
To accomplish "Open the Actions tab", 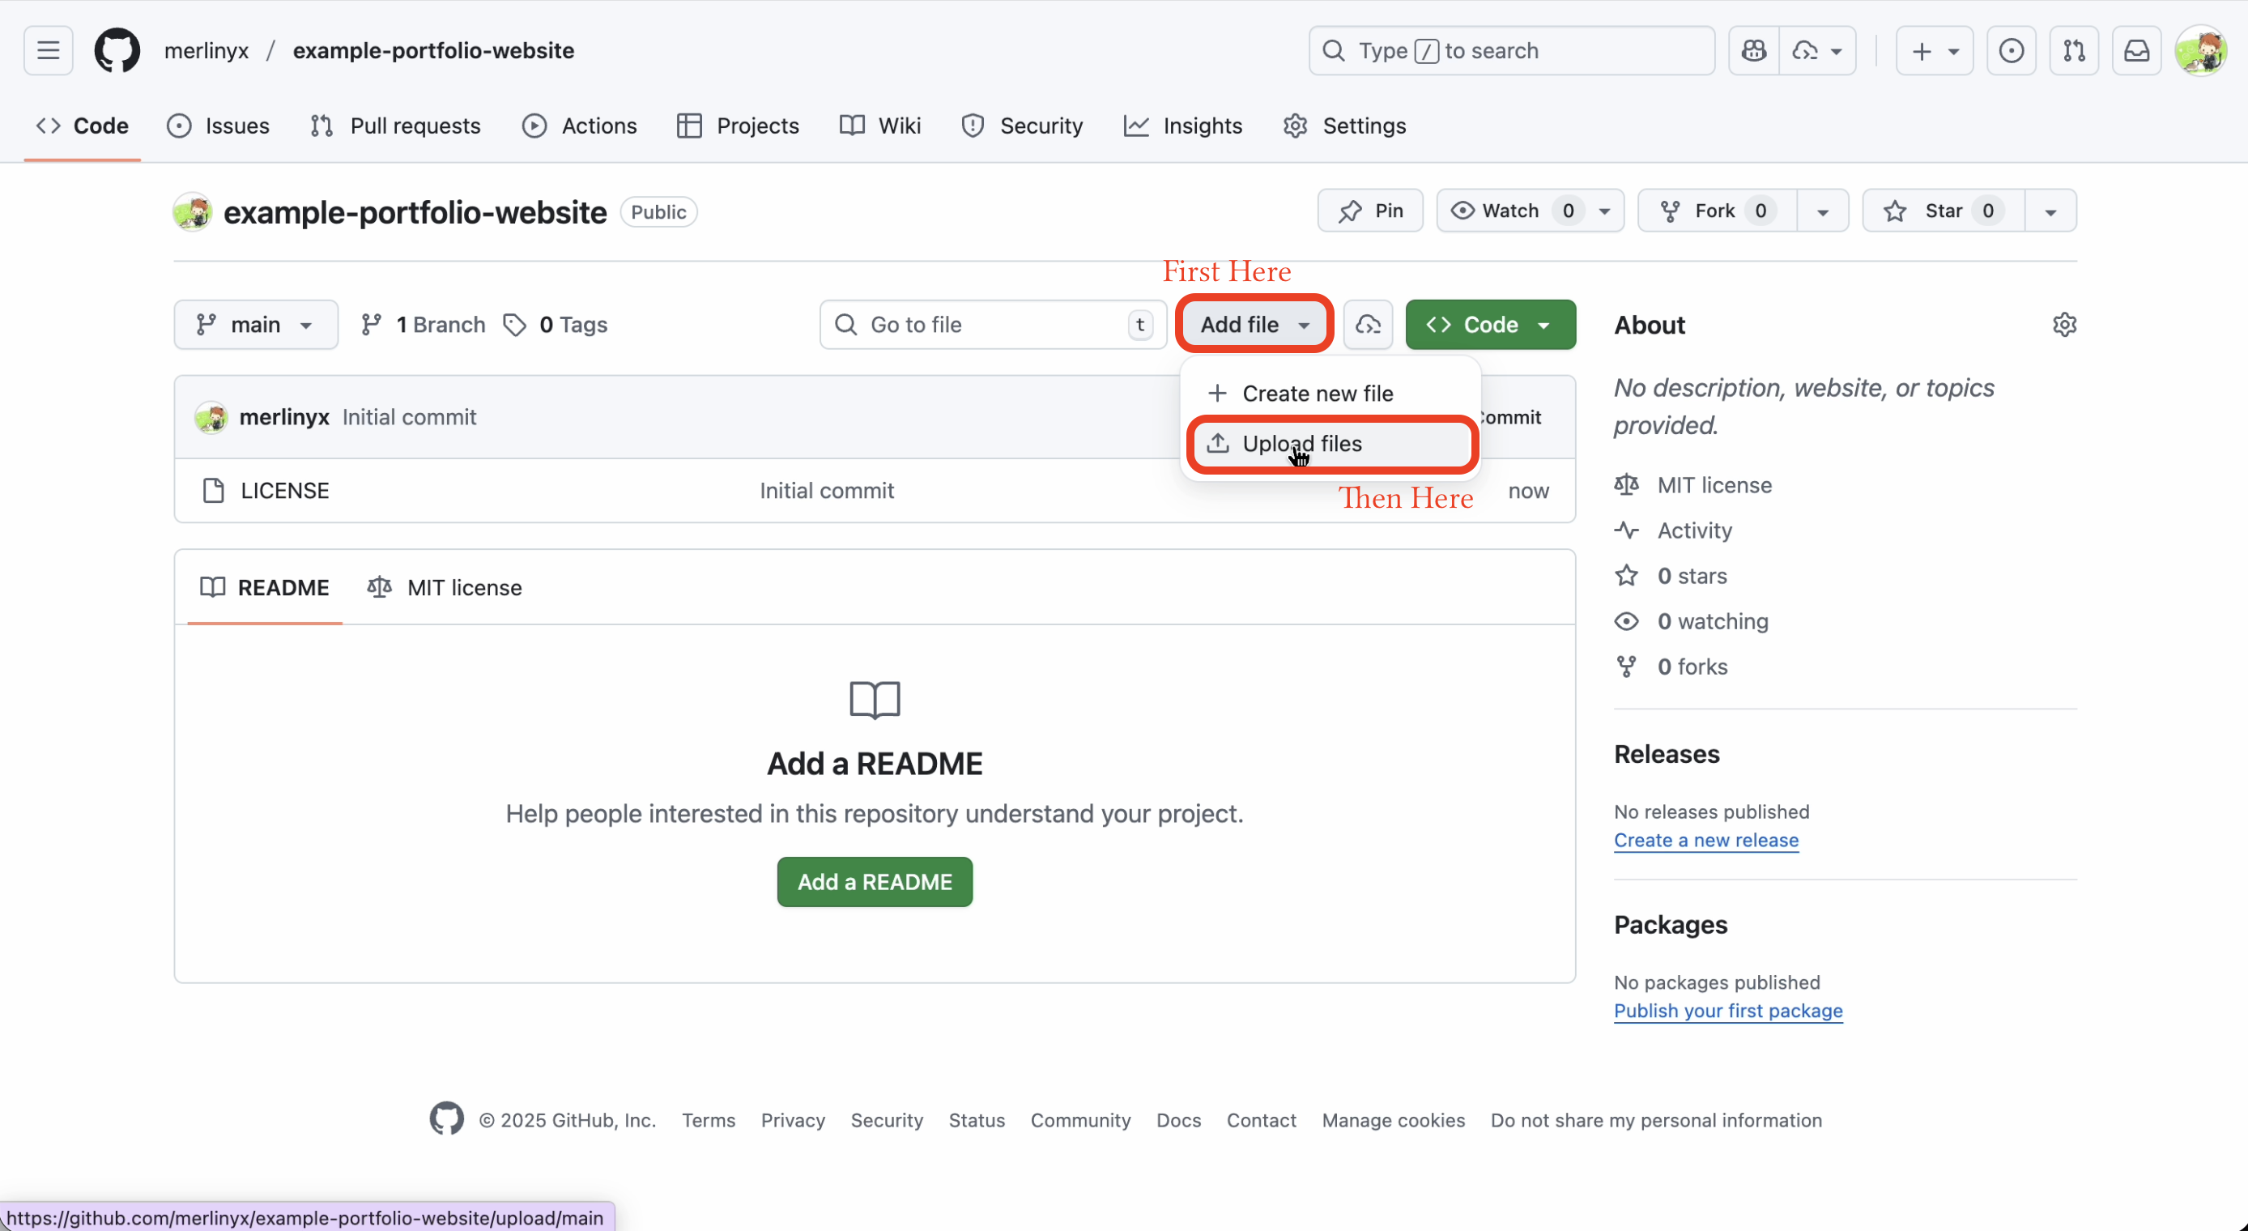I will click(x=580, y=126).
